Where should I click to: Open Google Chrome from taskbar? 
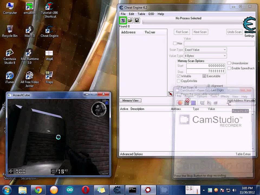(x=38, y=190)
